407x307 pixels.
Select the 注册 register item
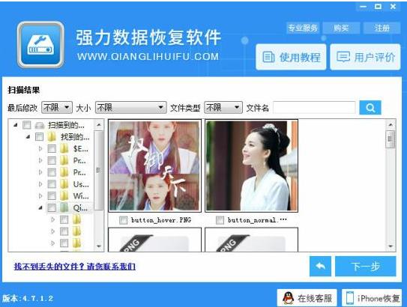pos(382,28)
